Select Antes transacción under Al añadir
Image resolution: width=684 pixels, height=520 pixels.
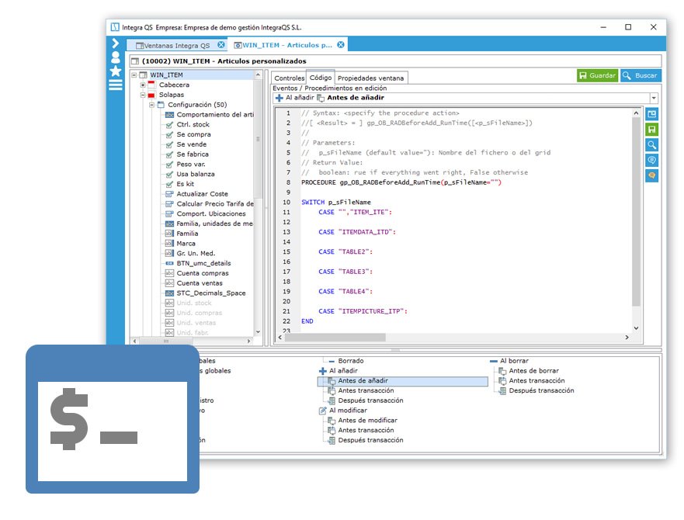(x=366, y=390)
